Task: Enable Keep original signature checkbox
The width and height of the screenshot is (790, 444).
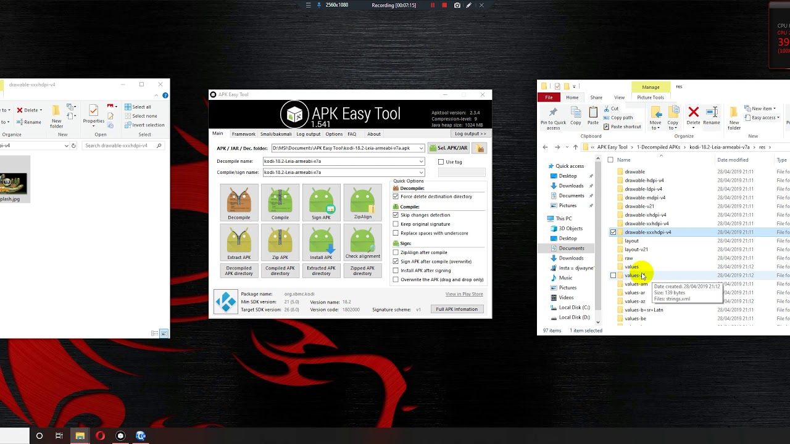Action: (x=396, y=224)
